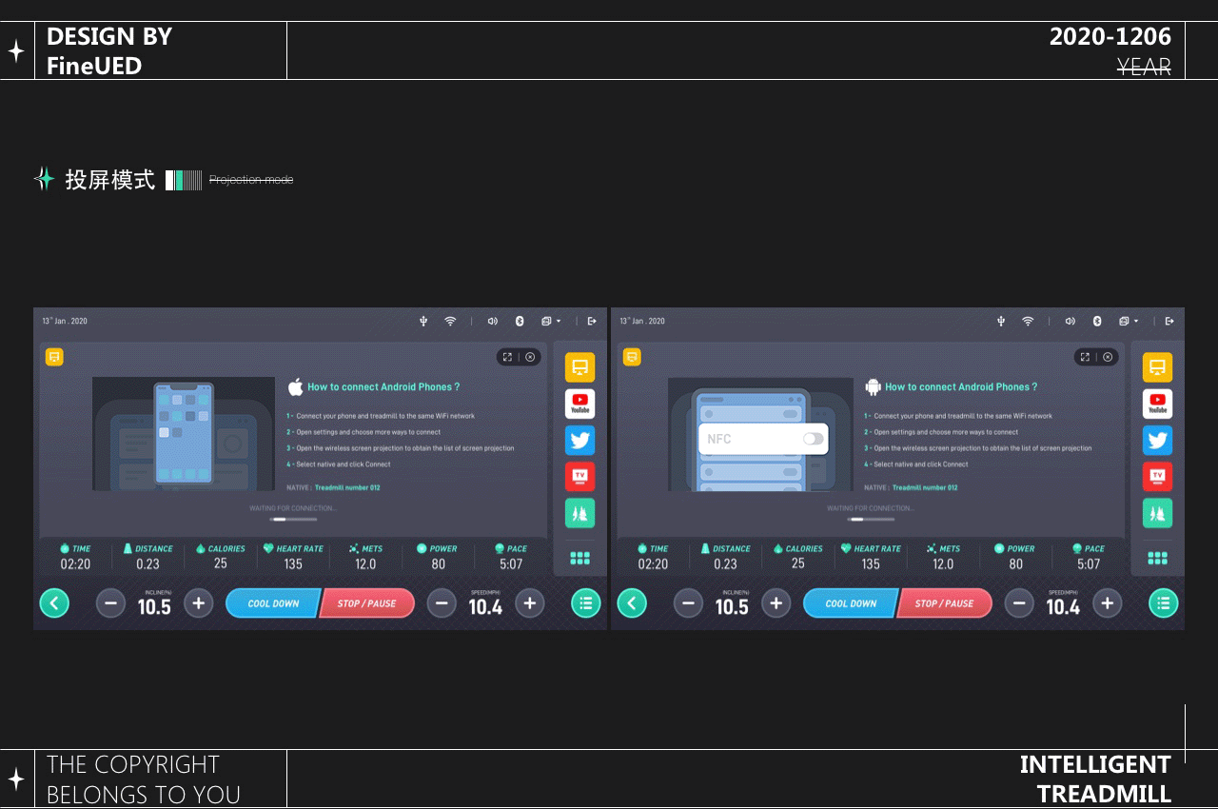Select the yellow screen-projection app on the NFC-guide screen
Screen dimensions: 1218x809
pos(1157,367)
